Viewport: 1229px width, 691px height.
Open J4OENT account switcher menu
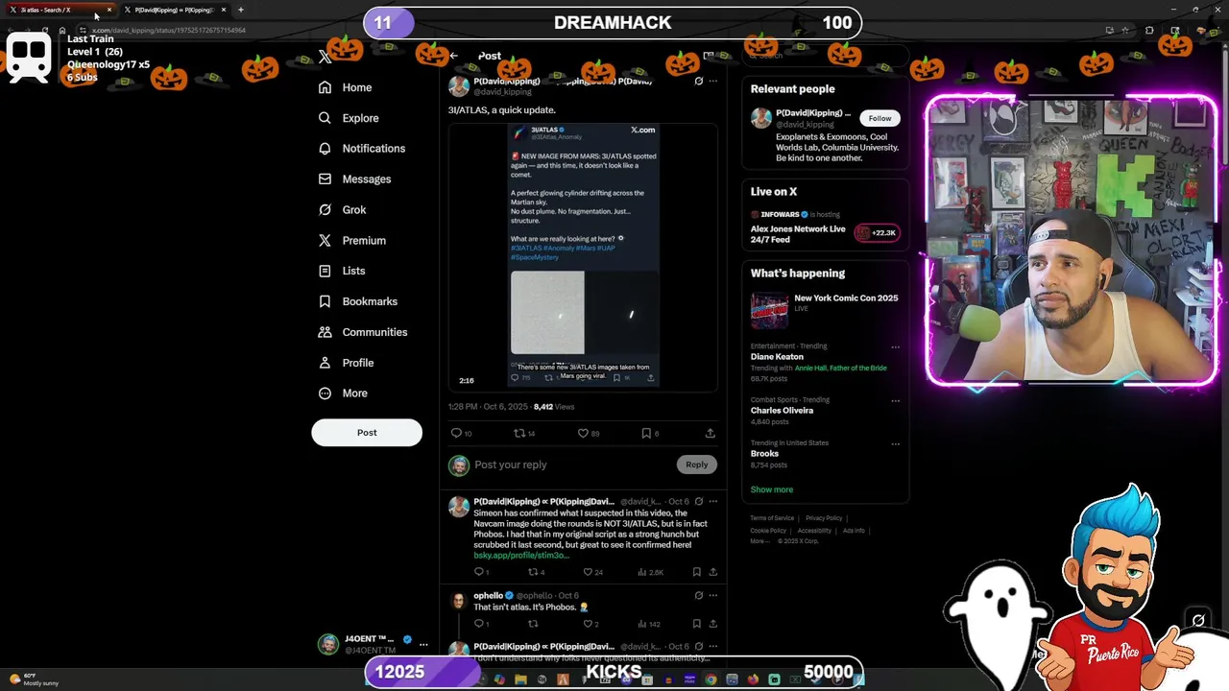373,644
